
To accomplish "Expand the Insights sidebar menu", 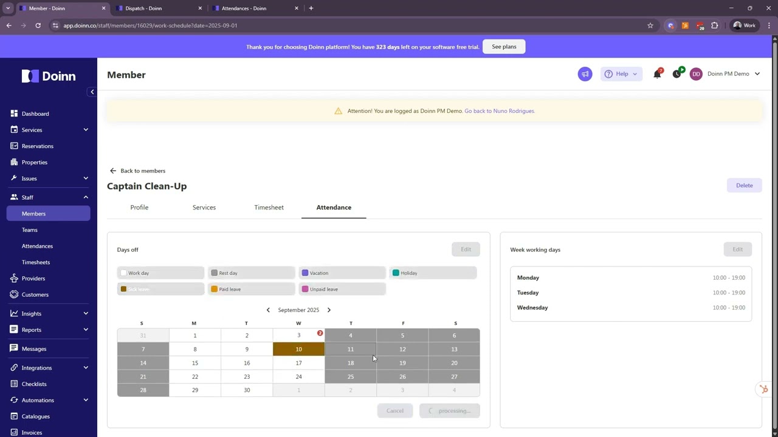I will tap(86, 313).
